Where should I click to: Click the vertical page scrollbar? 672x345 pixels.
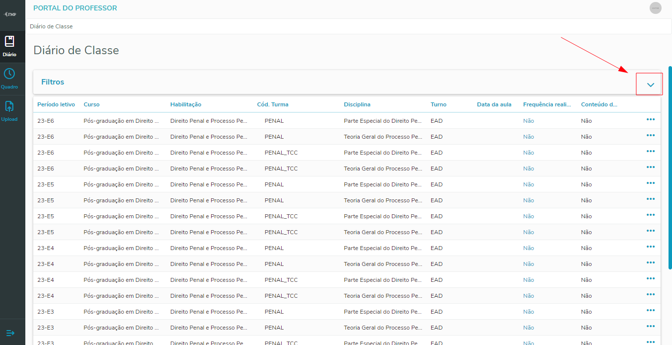[x=670, y=169]
